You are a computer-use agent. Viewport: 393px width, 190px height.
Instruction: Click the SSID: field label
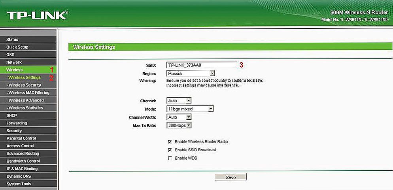tap(151, 65)
